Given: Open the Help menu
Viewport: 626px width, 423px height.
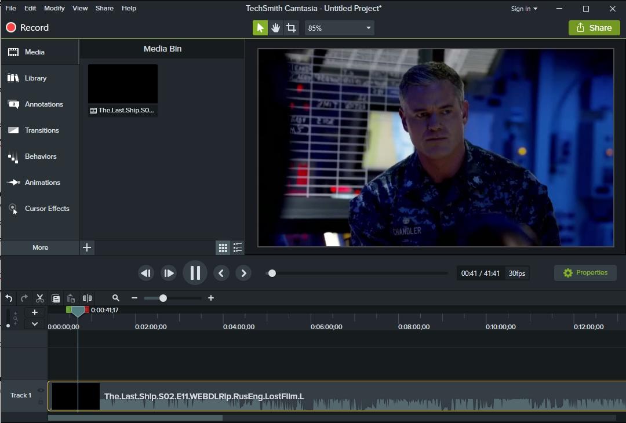Looking at the screenshot, I should 129,8.
